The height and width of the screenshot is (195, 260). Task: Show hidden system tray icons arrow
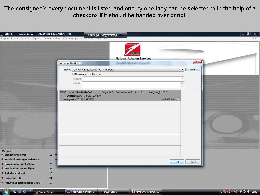(221, 192)
